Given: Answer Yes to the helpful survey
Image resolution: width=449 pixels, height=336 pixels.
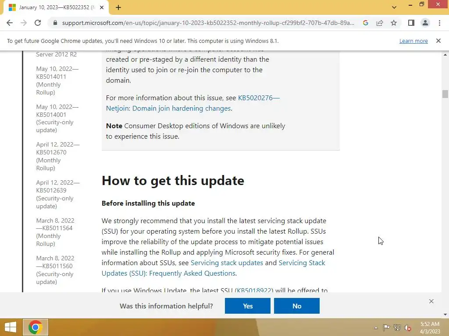Looking at the screenshot, I should (x=248, y=306).
